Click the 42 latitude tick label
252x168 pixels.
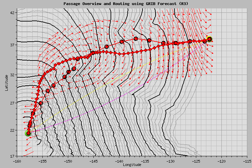pyautogui.click(x=12, y=12)
